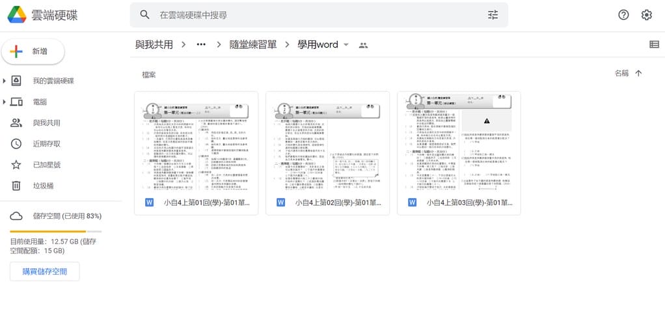
Task: Open the 名稱 sort option
Action: tap(621, 74)
